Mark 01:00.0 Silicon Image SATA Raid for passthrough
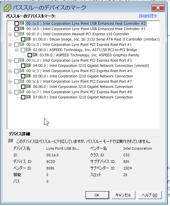 [x=23, y=39]
